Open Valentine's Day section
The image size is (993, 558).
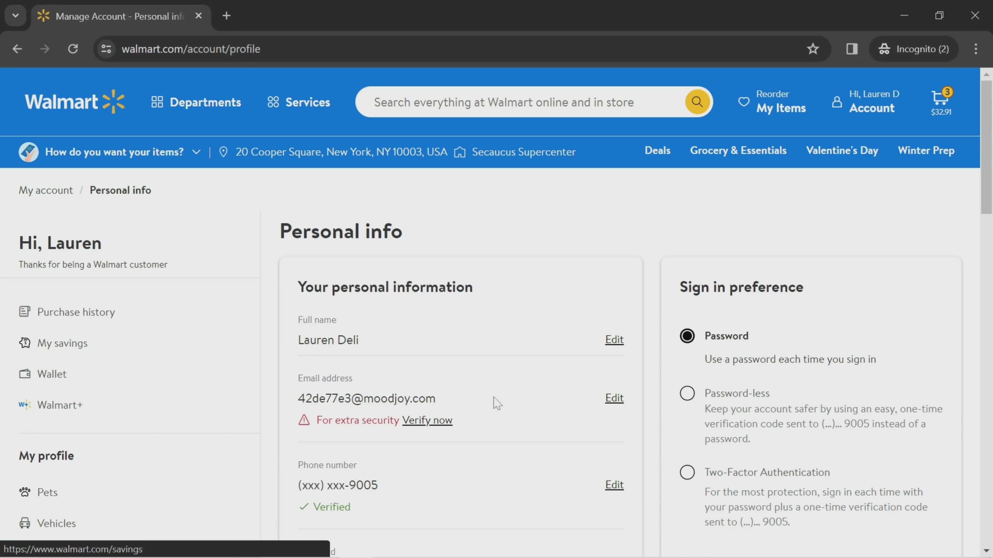point(842,151)
